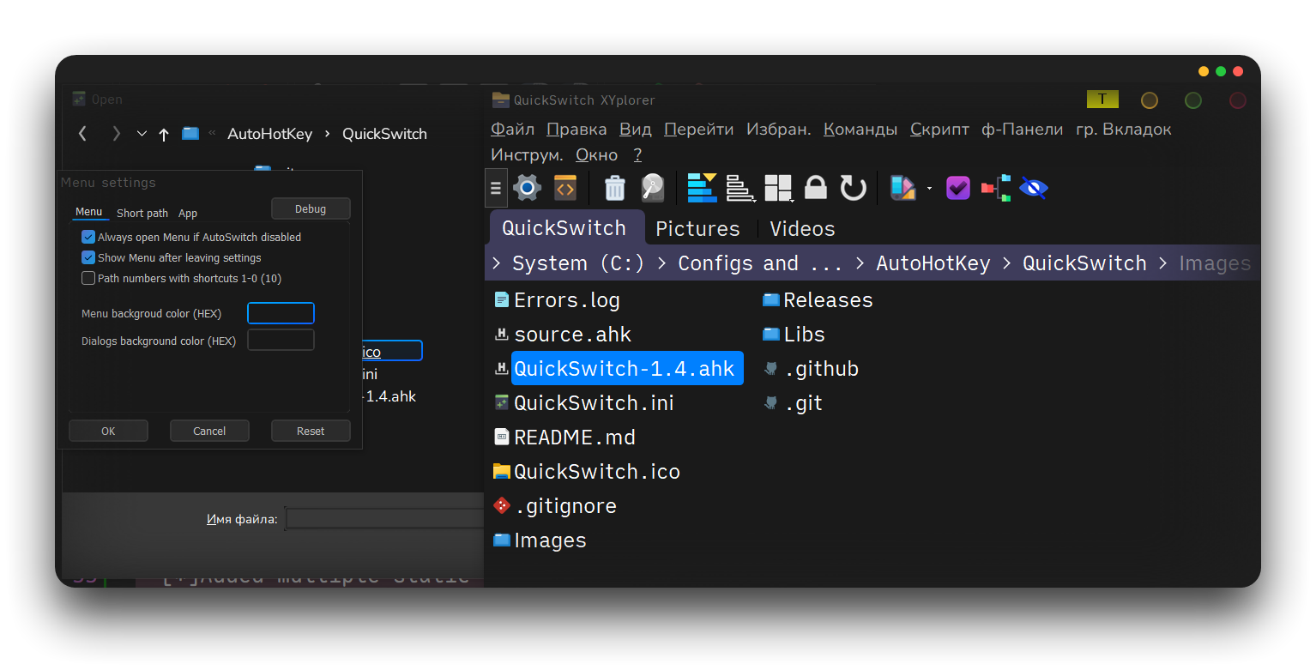Open dropdown arrow beside the color palette icon
Viewport: 1316px width, 670px height.
(929, 189)
